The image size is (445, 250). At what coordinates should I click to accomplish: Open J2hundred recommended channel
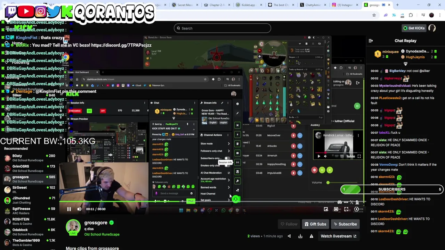(x=30, y=200)
